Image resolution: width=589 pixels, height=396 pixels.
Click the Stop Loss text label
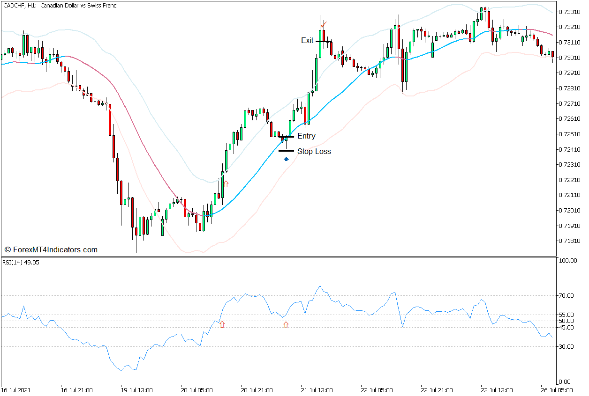[x=314, y=152]
